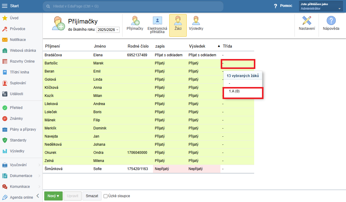Viewport: 346px width, 202px height.
Task: Click birth number 175420/1163 cell
Action: coord(138,169)
